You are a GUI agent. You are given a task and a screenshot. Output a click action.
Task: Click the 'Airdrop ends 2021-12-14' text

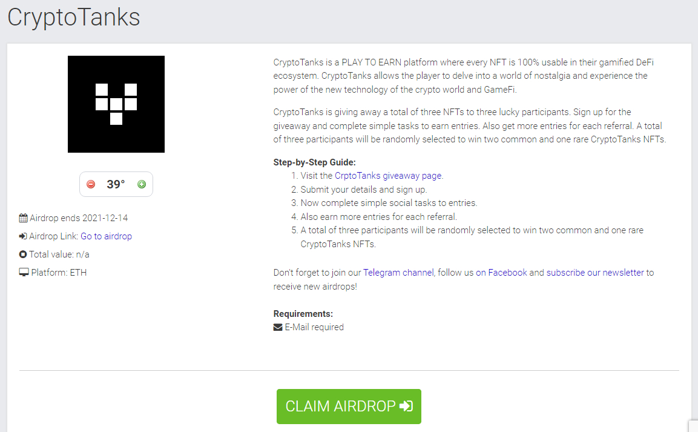(x=79, y=218)
